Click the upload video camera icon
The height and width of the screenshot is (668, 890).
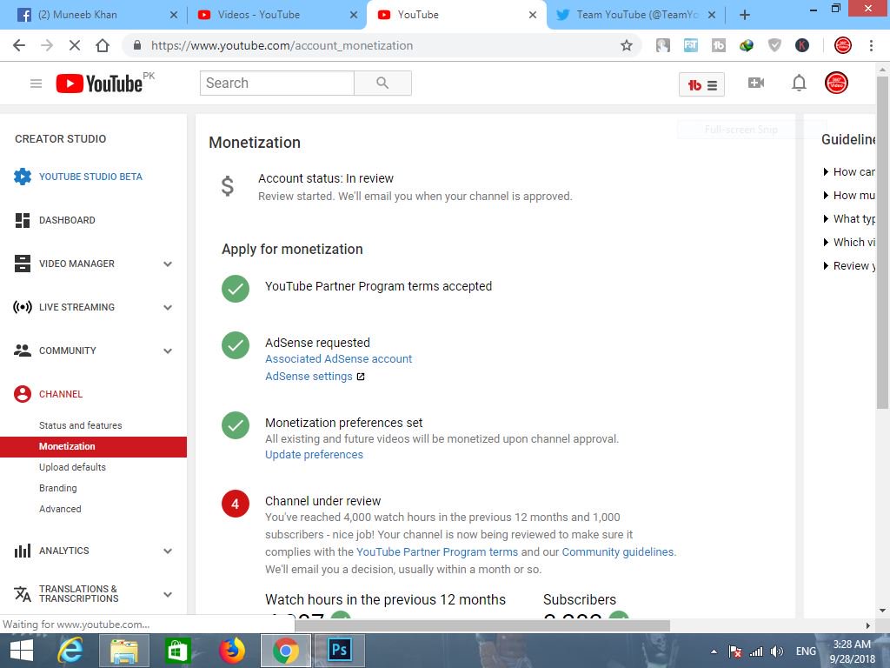pos(756,83)
